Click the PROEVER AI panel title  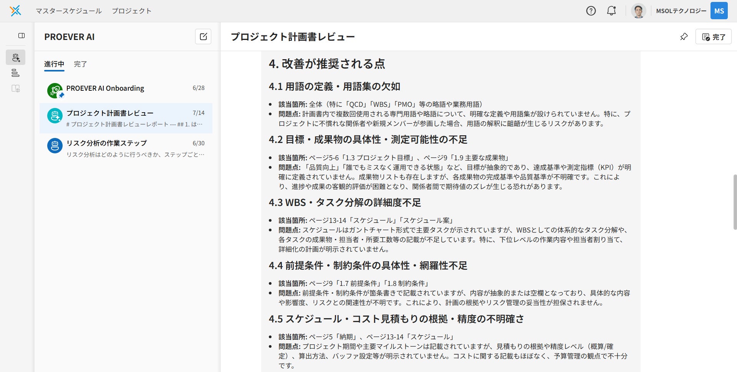pos(70,37)
